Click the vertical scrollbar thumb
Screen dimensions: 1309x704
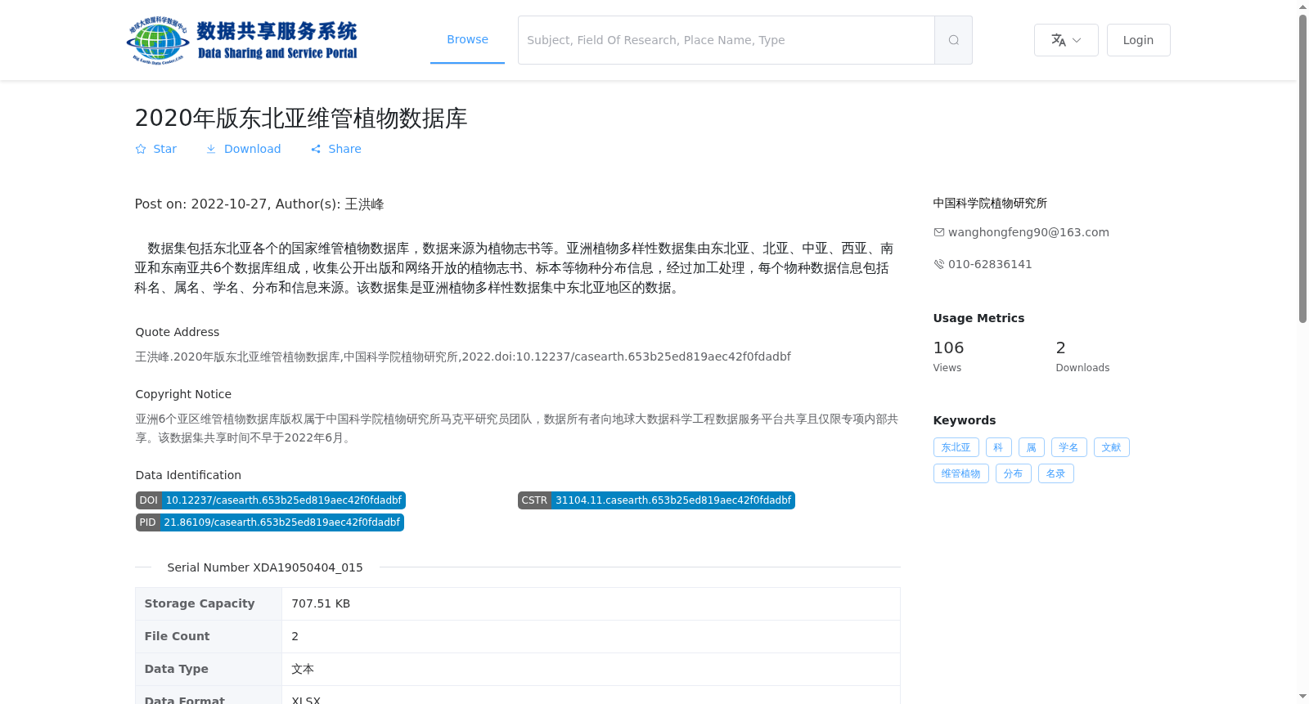(x=1302, y=168)
